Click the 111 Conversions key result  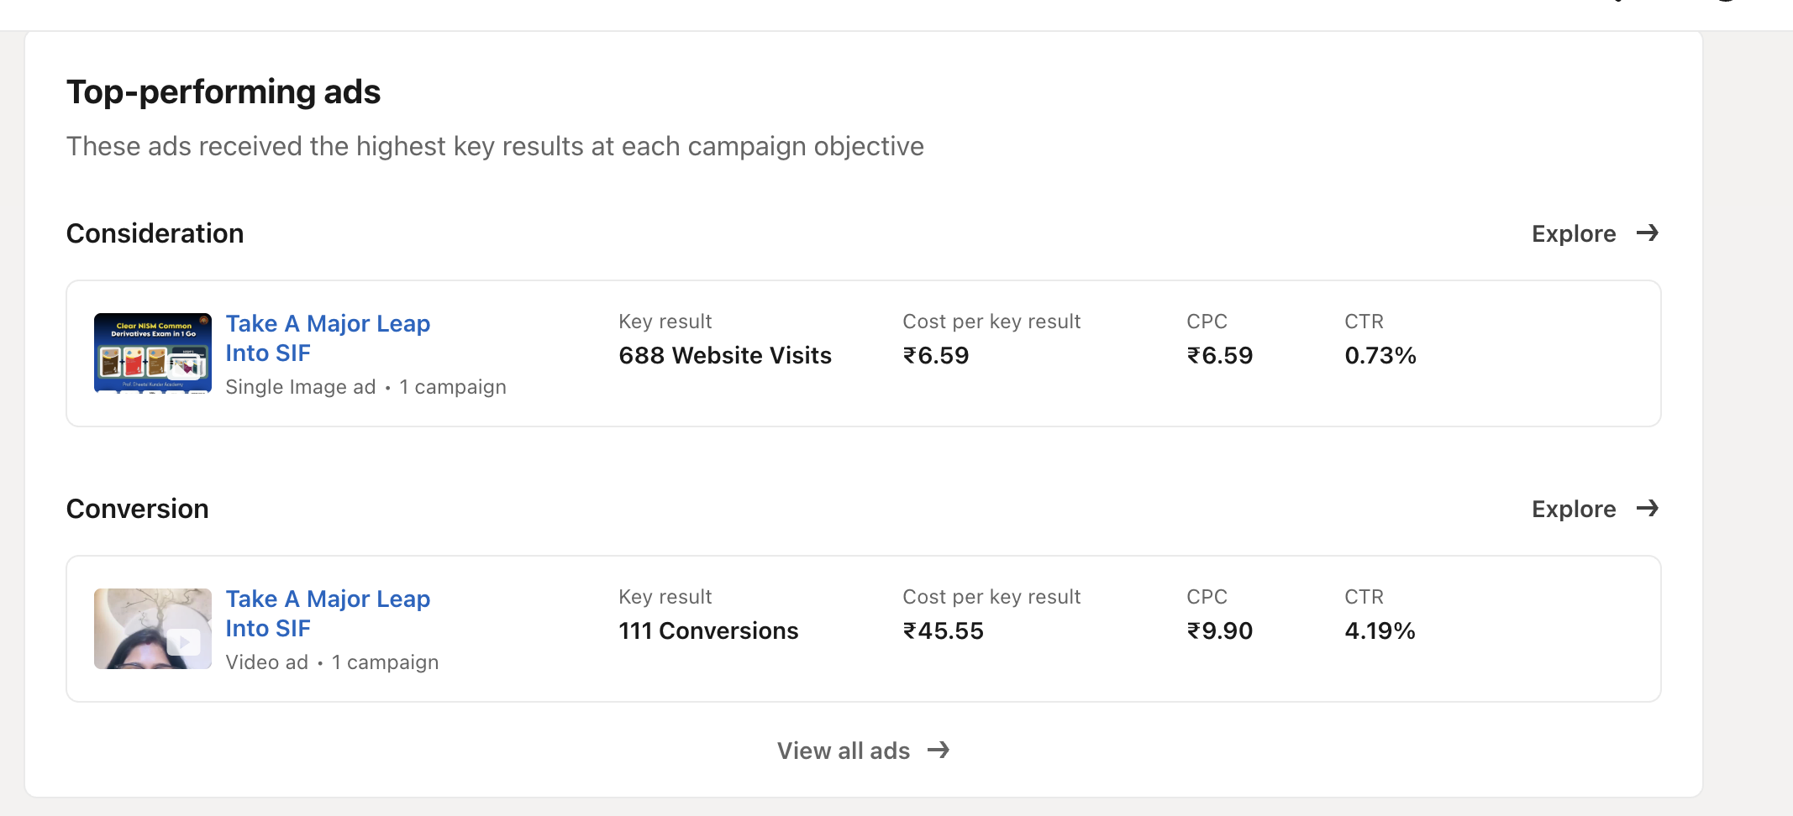708,630
